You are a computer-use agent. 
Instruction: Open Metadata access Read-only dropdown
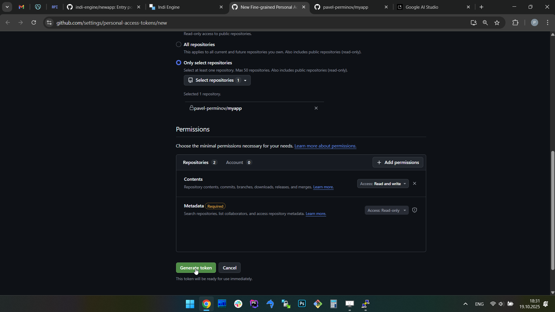click(387, 211)
